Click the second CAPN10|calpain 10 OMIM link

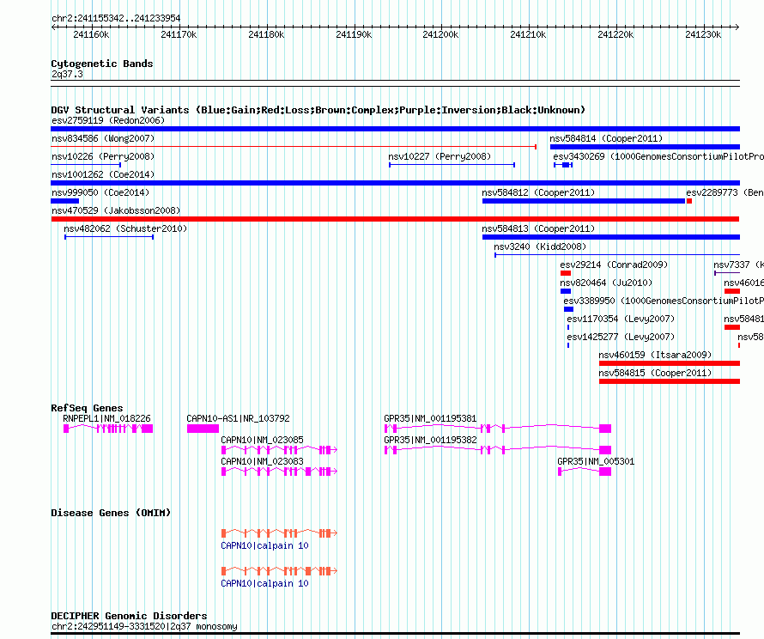pyautogui.click(x=264, y=583)
